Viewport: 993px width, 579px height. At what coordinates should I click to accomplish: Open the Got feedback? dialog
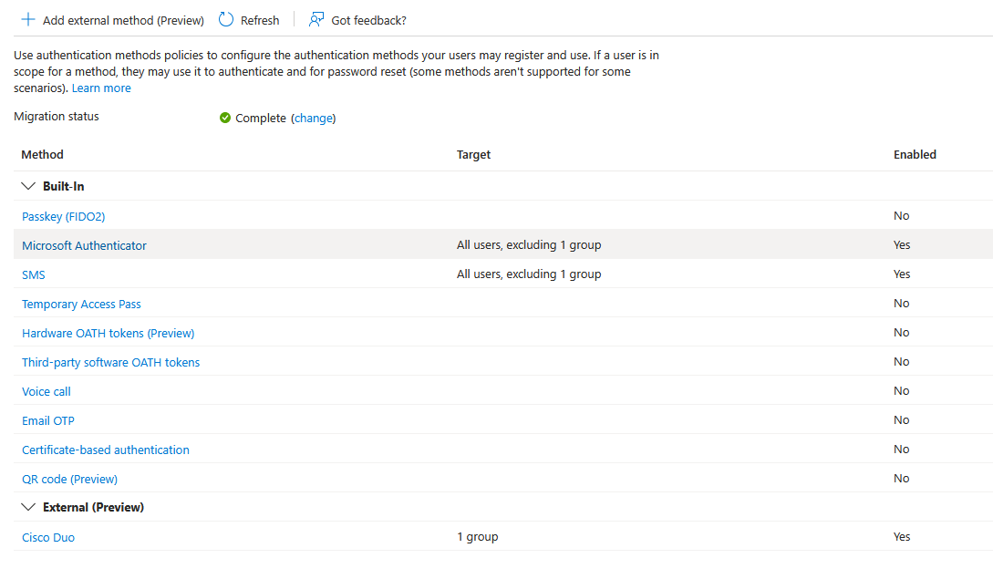tap(357, 19)
